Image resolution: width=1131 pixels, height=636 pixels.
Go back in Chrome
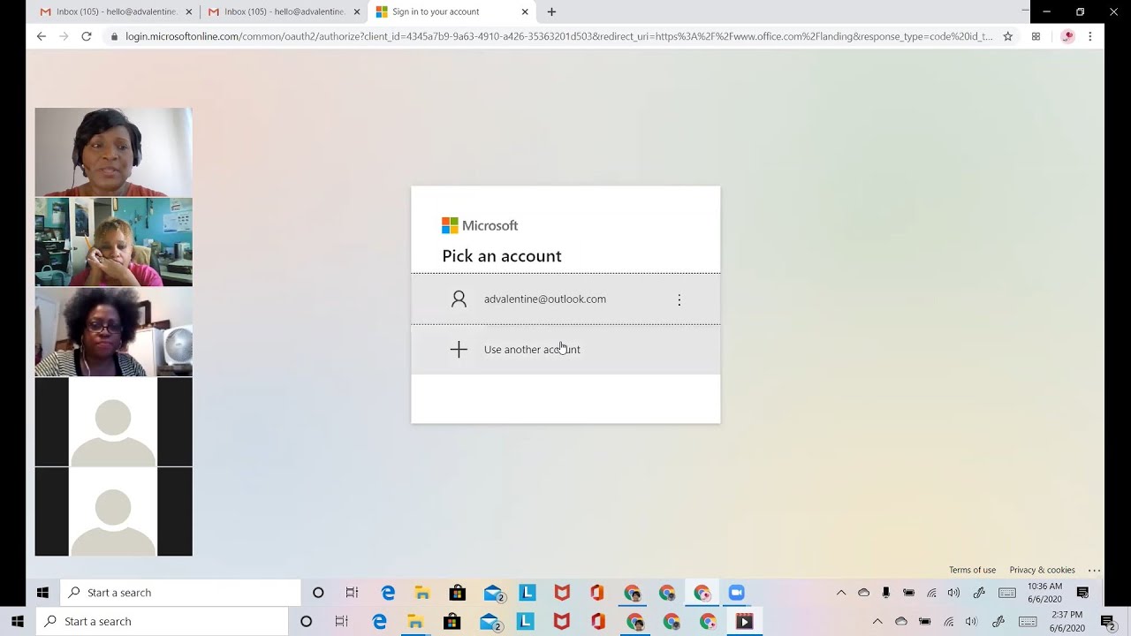point(41,36)
